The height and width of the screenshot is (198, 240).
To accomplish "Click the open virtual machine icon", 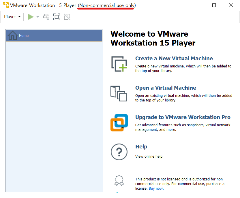I will (x=119, y=93).
